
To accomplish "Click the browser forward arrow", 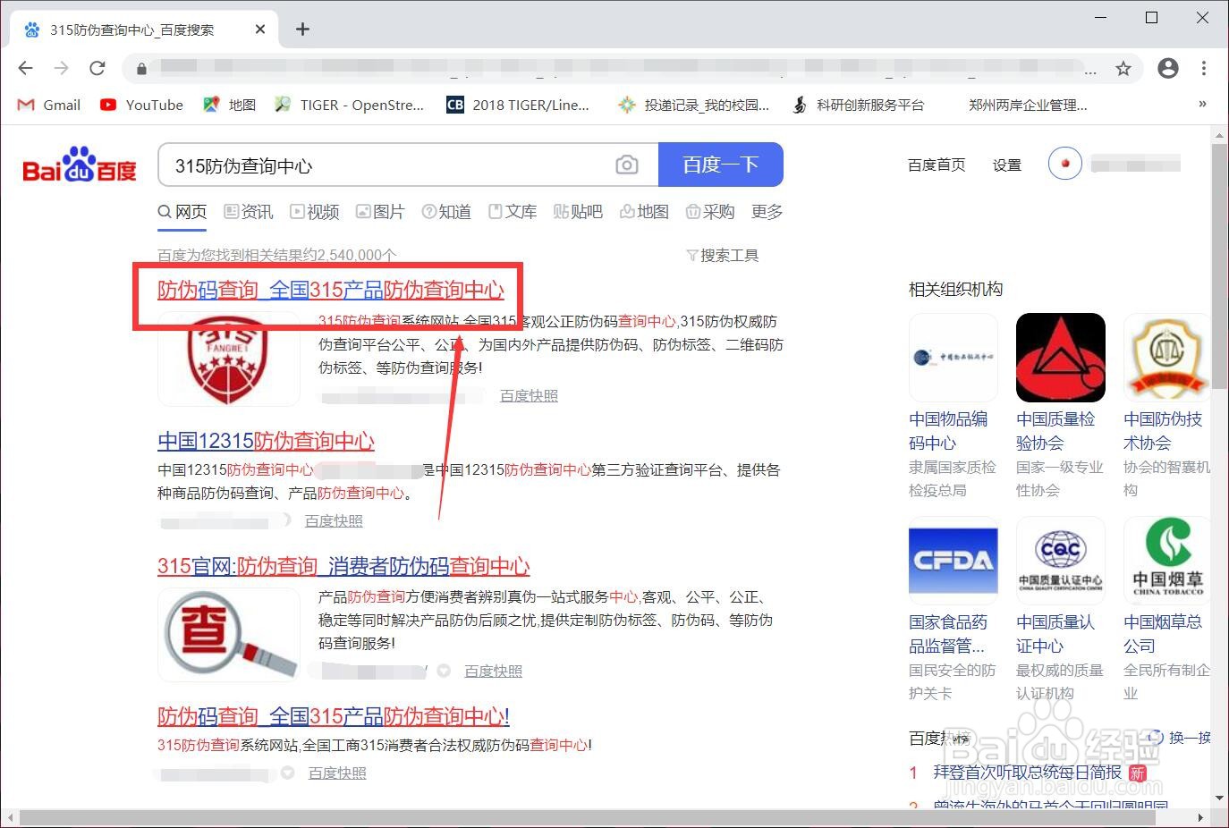I will [61, 68].
